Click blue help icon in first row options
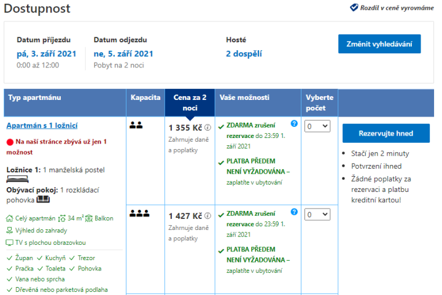The image size is (442, 295). pos(294,124)
